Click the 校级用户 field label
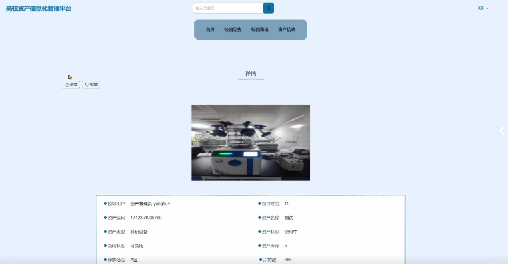508x264 pixels. [x=117, y=204]
